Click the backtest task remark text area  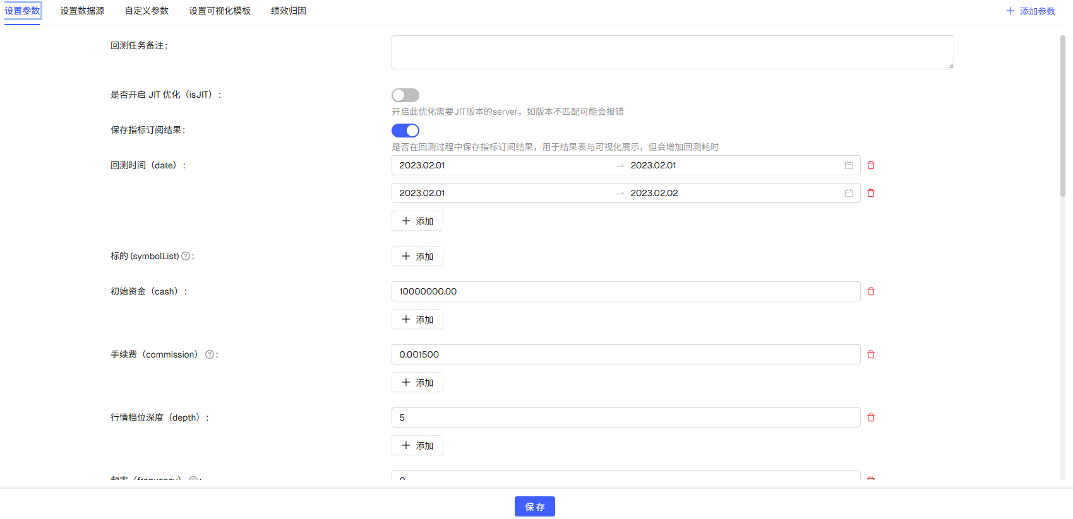coord(672,52)
